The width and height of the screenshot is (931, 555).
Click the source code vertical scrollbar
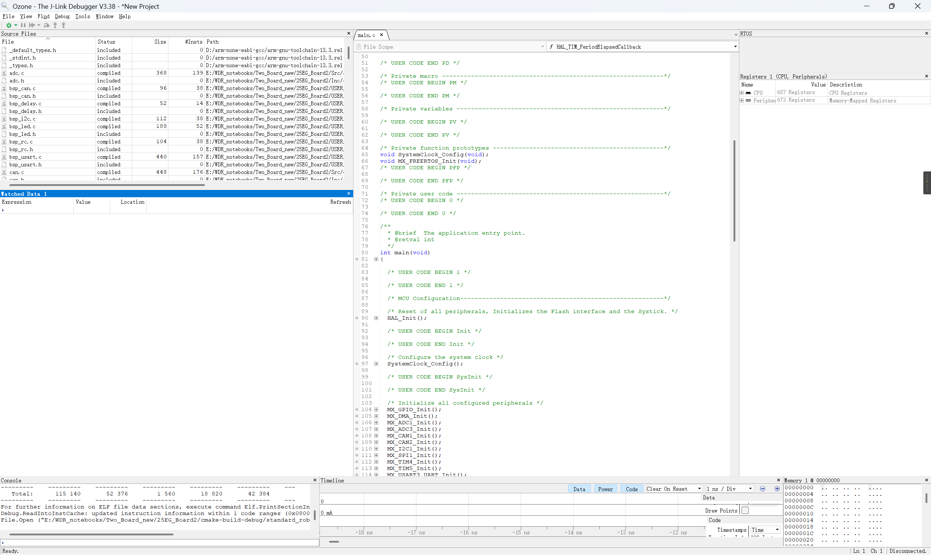click(734, 191)
